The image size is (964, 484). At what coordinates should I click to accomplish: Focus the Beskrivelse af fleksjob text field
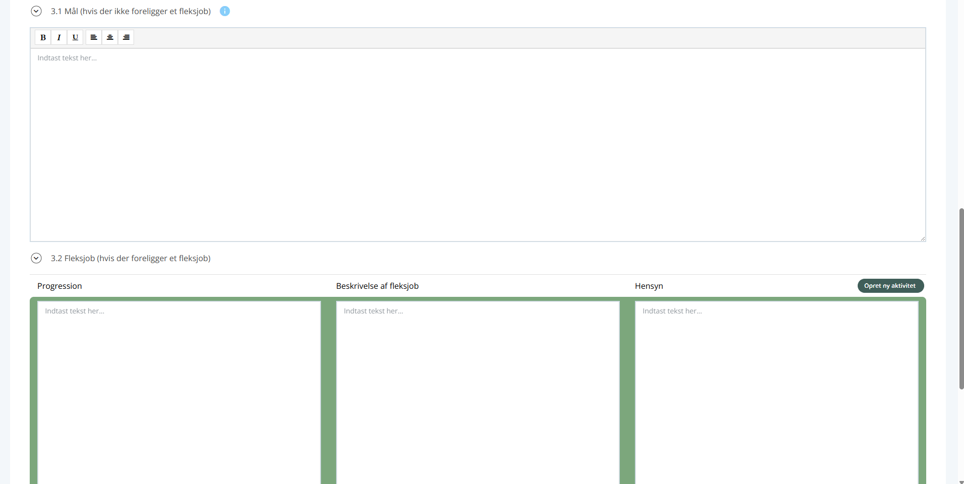pyautogui.click(x=477, y=392)
